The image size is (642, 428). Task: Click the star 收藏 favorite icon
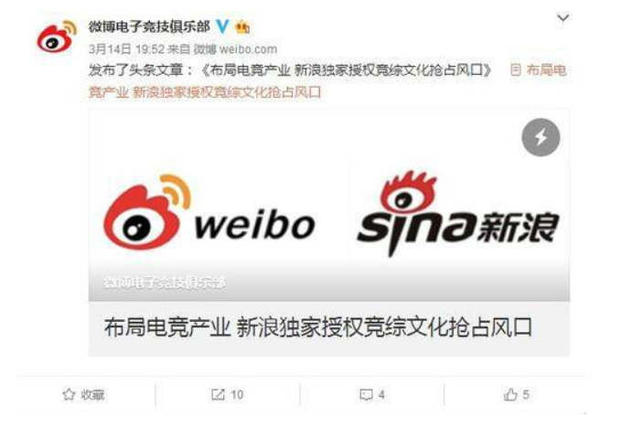point(69,394)
